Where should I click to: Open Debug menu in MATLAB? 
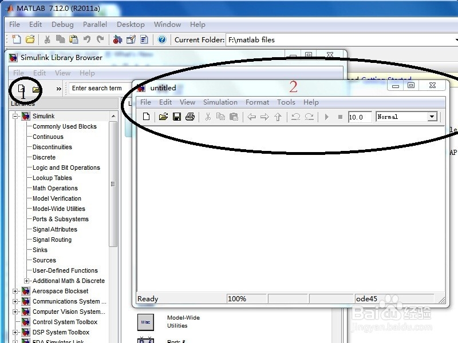pos(62,25)
